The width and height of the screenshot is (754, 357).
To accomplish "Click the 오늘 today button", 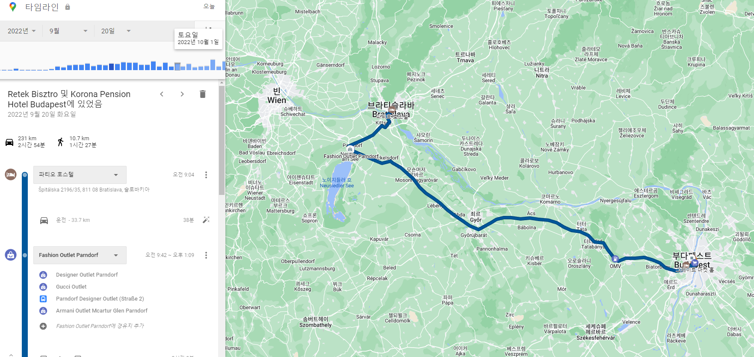I will [209, 6].
